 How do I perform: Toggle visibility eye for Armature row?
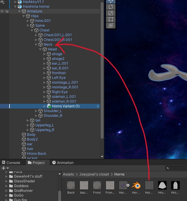click(2, 11)
